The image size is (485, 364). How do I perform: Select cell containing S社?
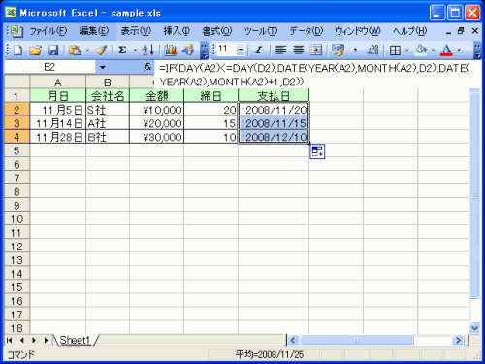click(x=108, y=110)
